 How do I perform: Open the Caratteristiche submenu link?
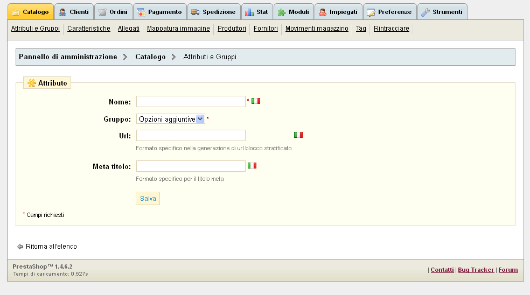pyautogui.click(x=89, y=29)
